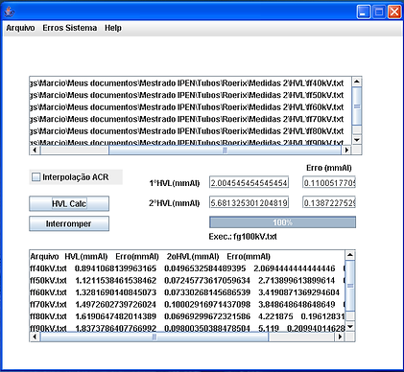This screenshot has height=372, width=404.
Task: Click the ff80kV.txt results row
Action: [x=187, y=316]
